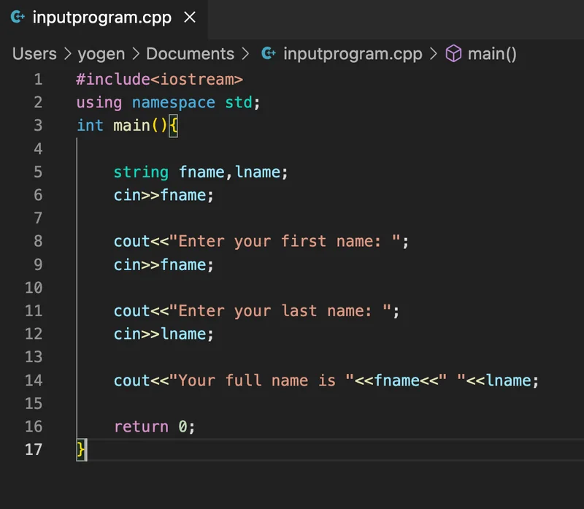Select line 14 via its line number
This screenshot has width=584, height=509.
(34, 380)
